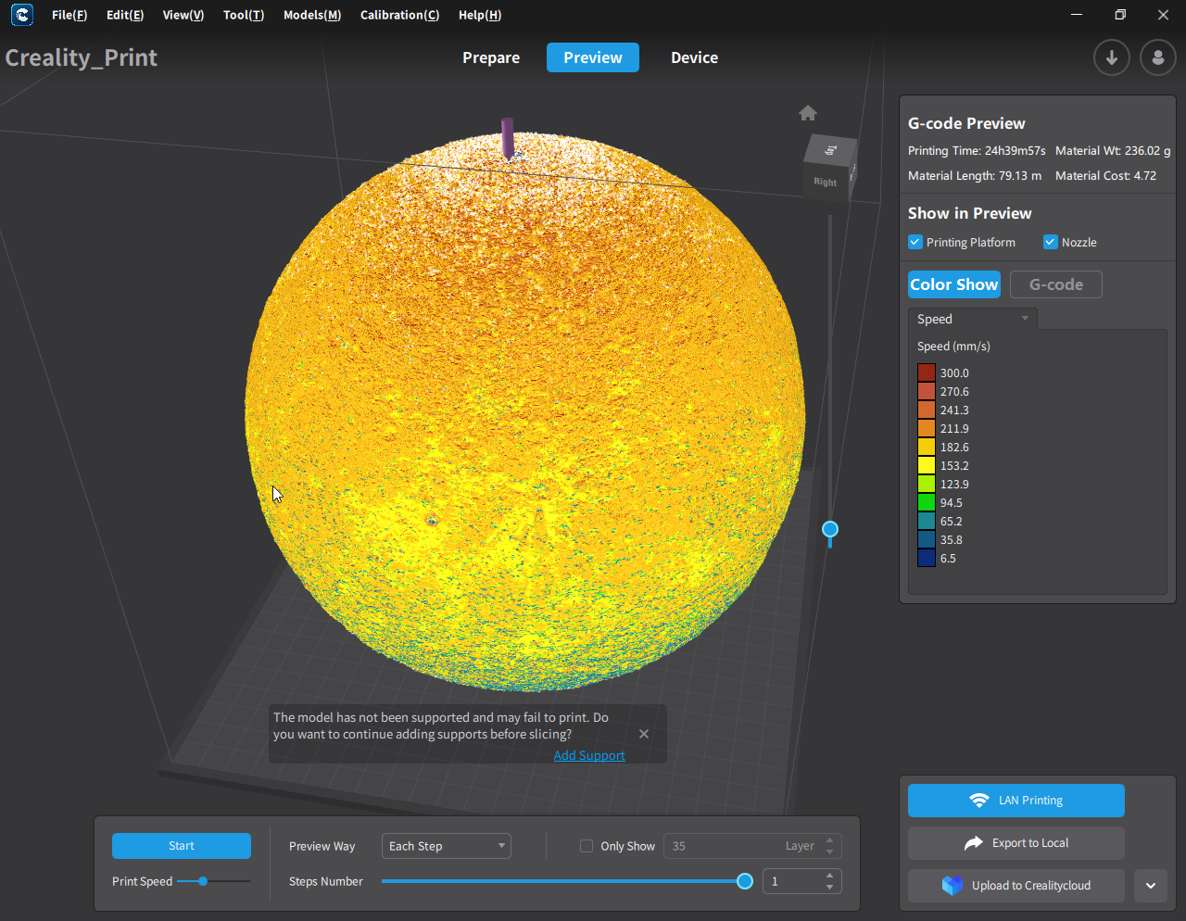Open the Tool menu

(244, 15)
